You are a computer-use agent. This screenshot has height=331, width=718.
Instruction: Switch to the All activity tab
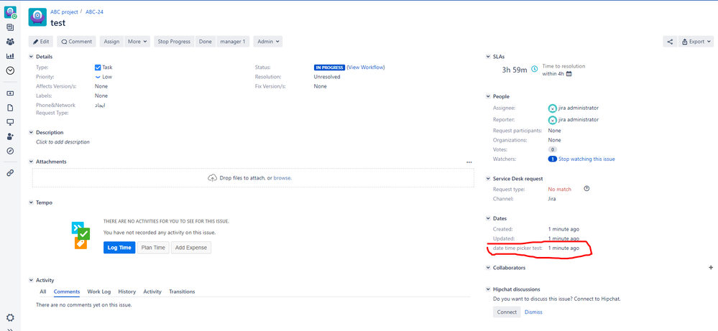[43, 292]
